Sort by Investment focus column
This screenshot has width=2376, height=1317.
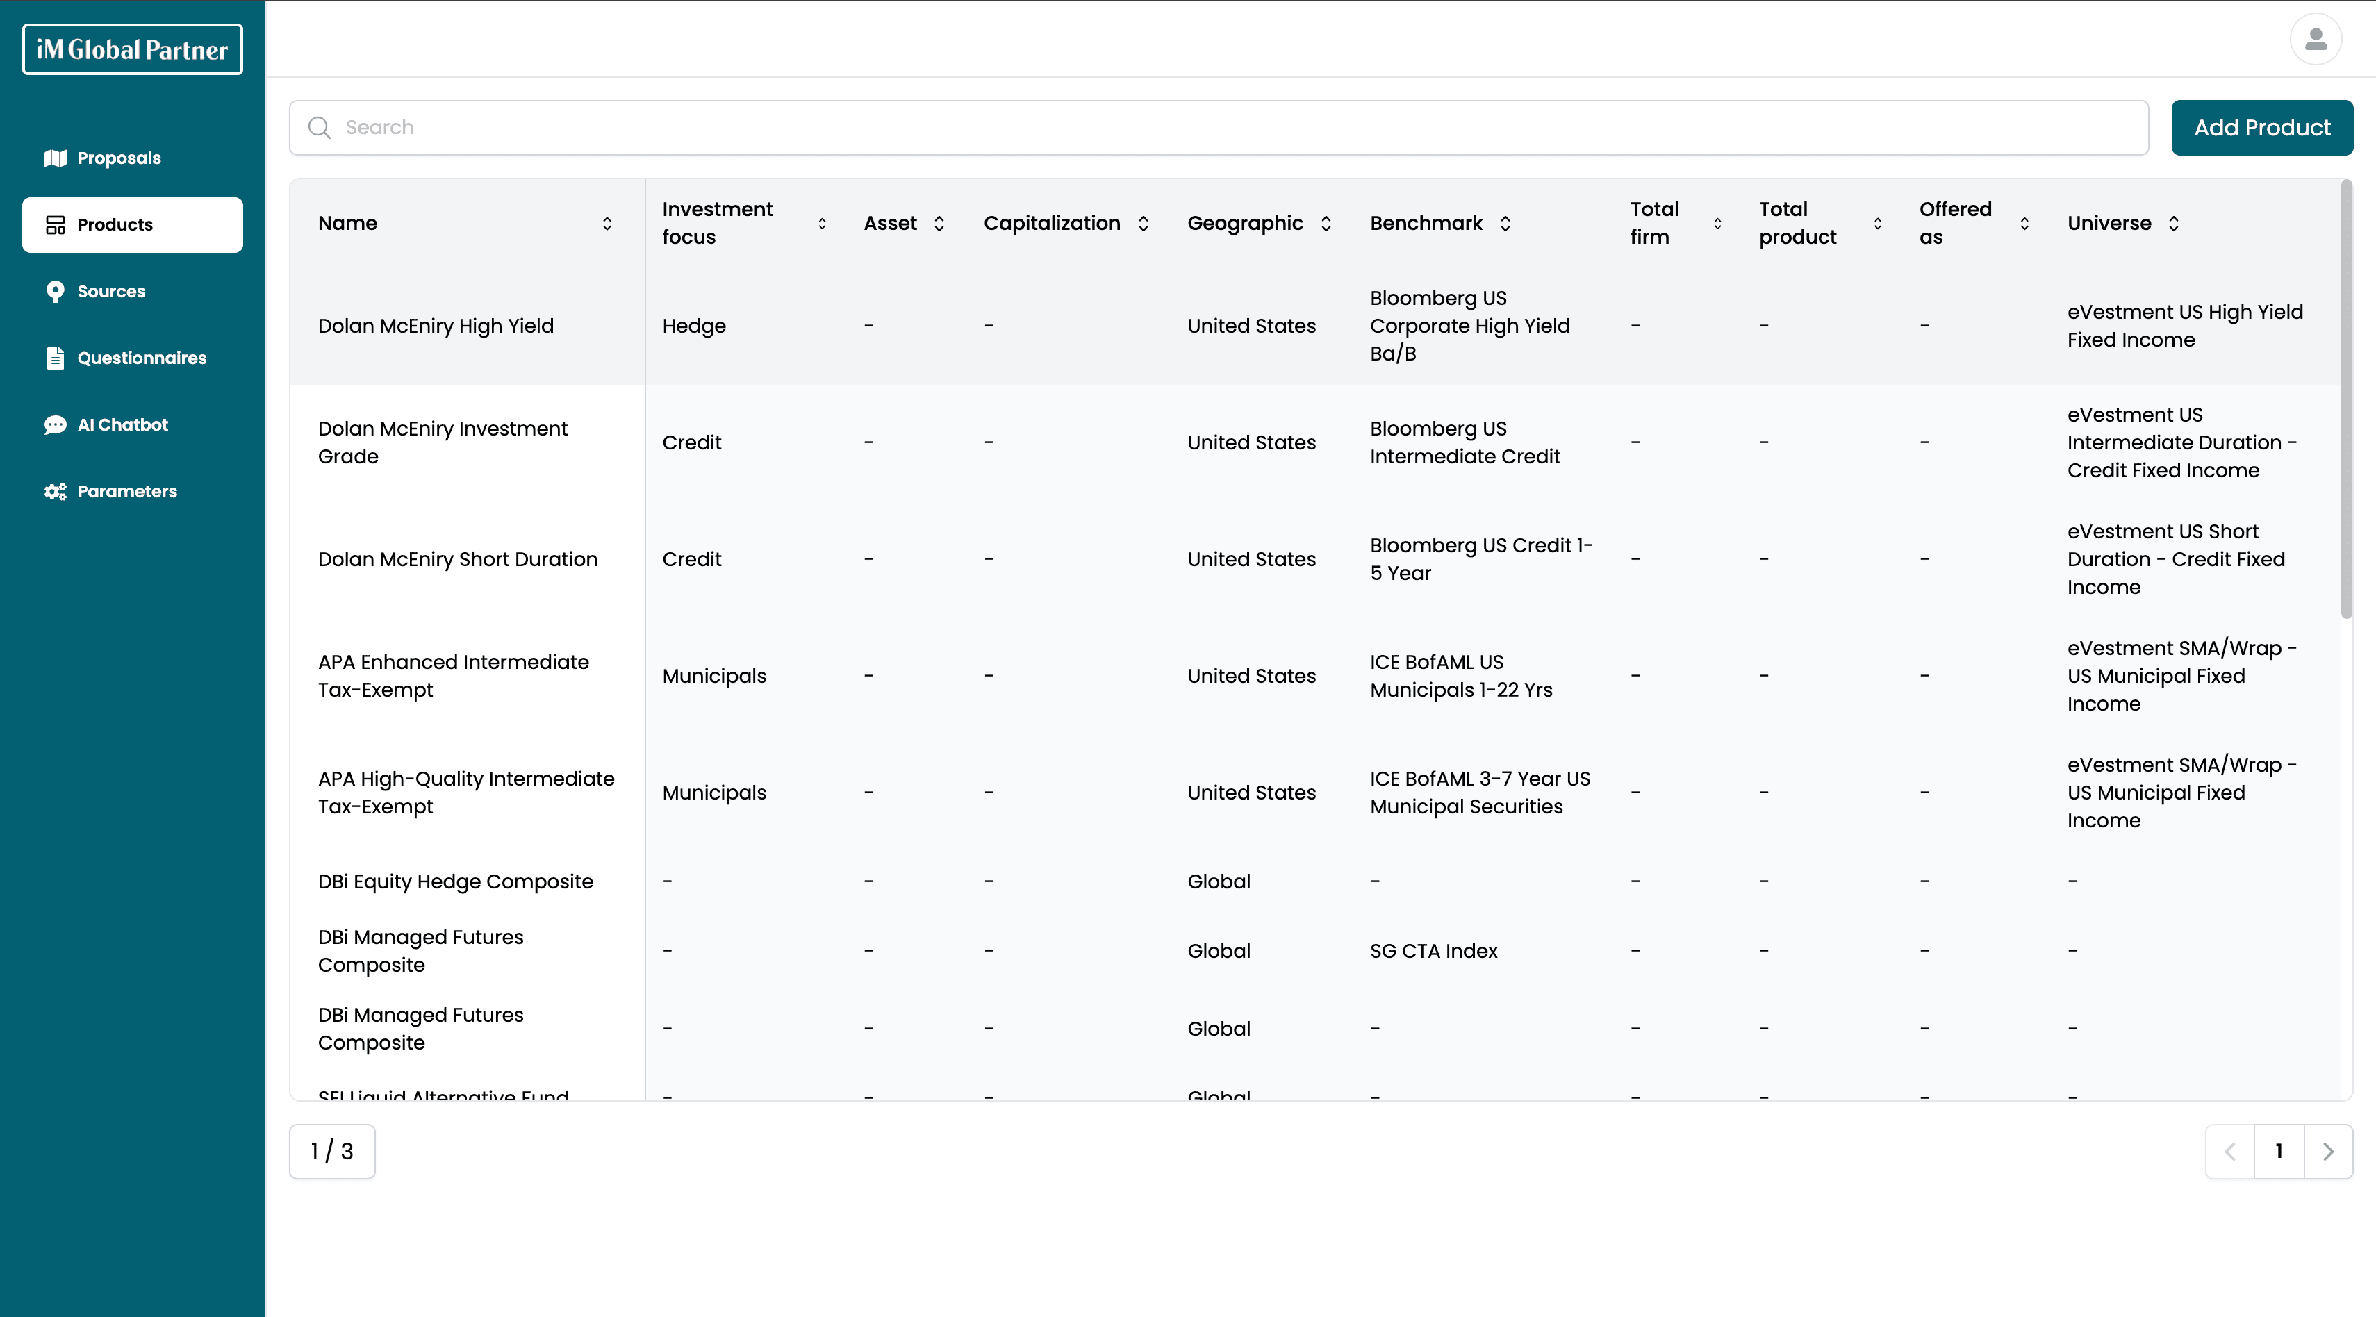[x=822, y=223]
